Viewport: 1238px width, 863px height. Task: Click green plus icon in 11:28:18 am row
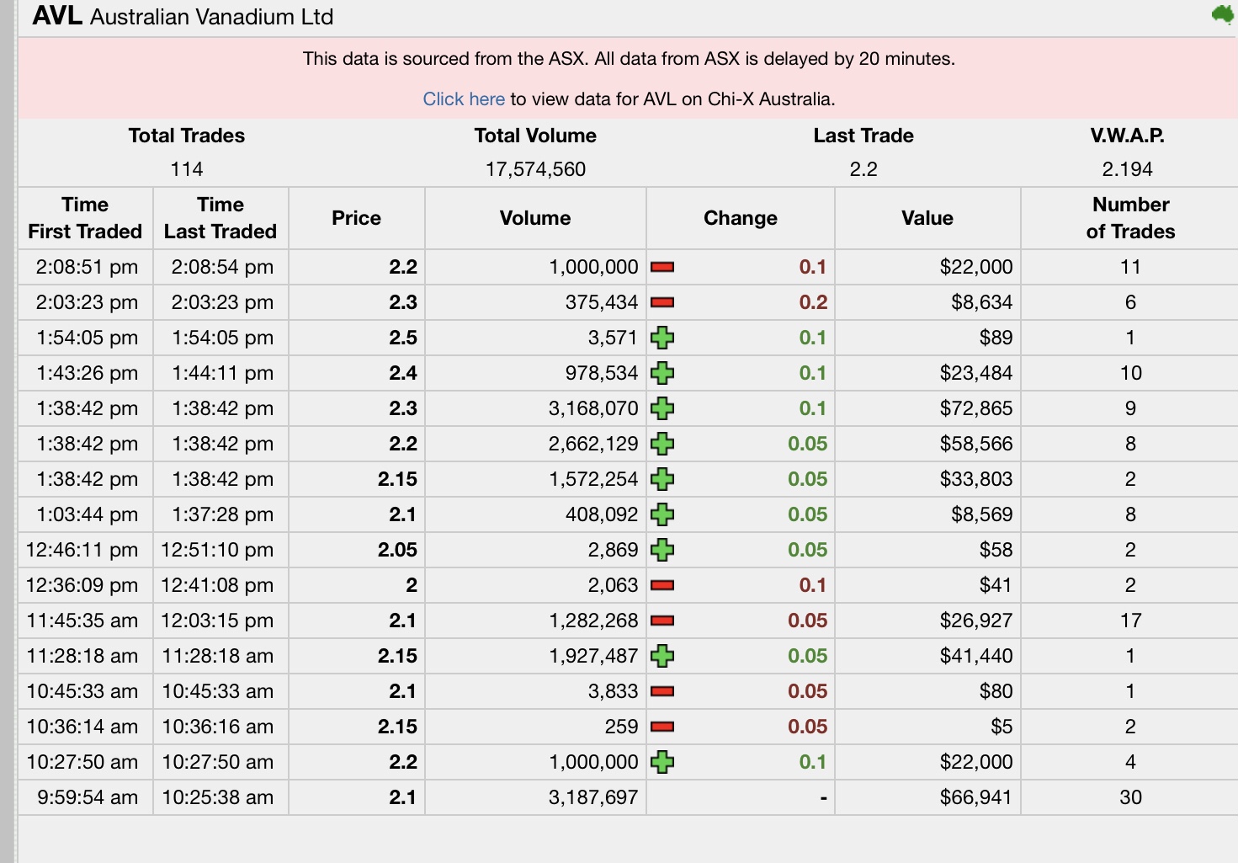(x=662, y=656)
